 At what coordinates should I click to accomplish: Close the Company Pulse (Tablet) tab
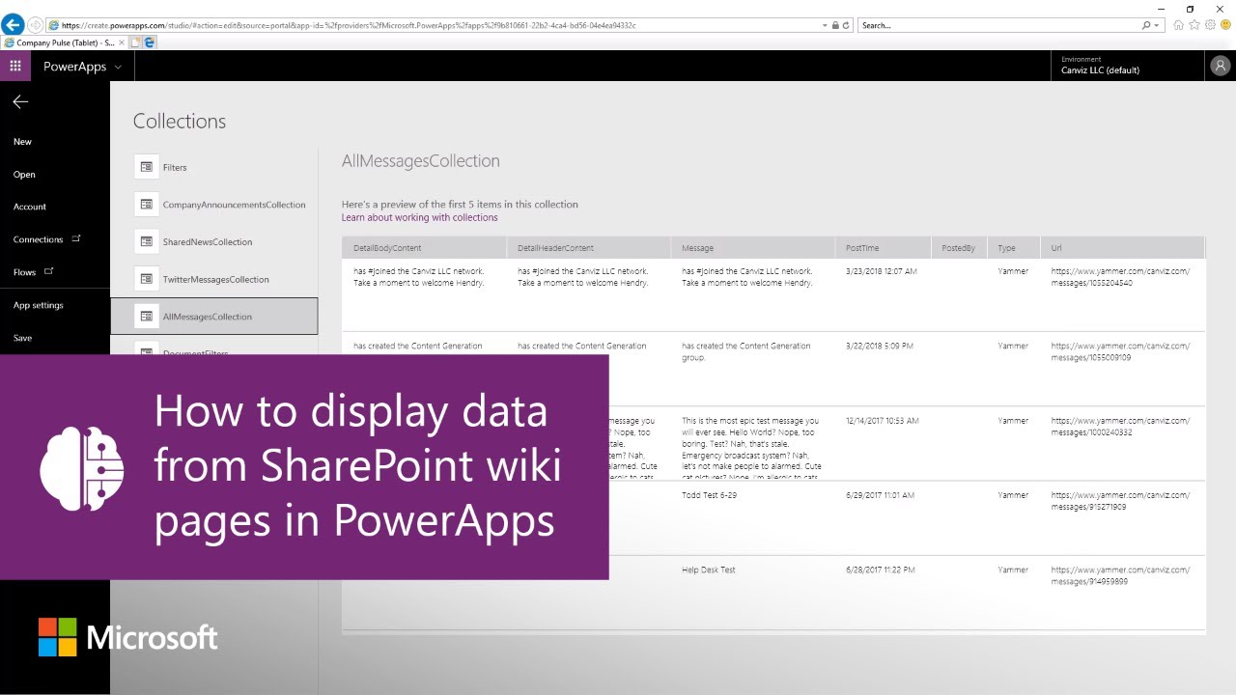[x=122, y=42]
